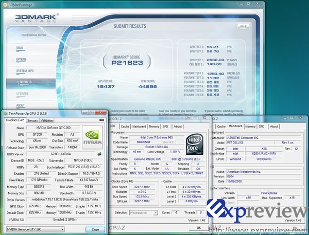
Task: Open the Cache tab in middle CPU-Z window
Action: [x=125, y=126]
